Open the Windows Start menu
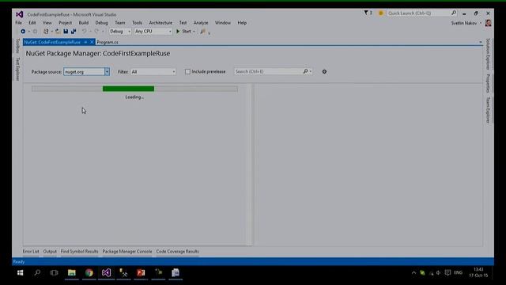The width and height of the screenshot is (506, 285). [20, 272]
